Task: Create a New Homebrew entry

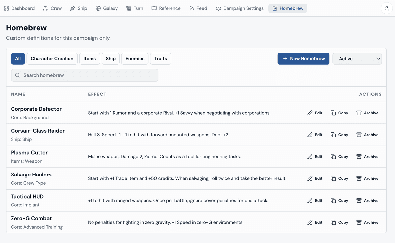Action: tap(303, 59)
